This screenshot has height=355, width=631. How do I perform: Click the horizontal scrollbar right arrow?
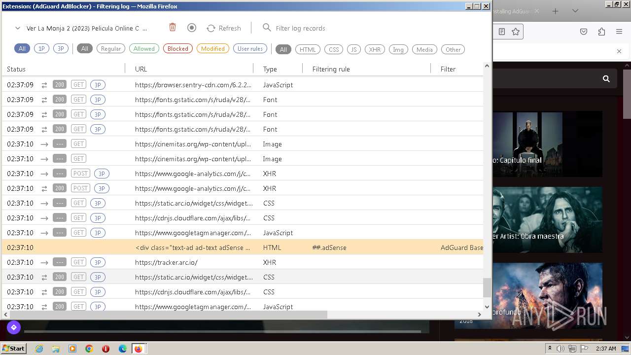tap(479, 314)
